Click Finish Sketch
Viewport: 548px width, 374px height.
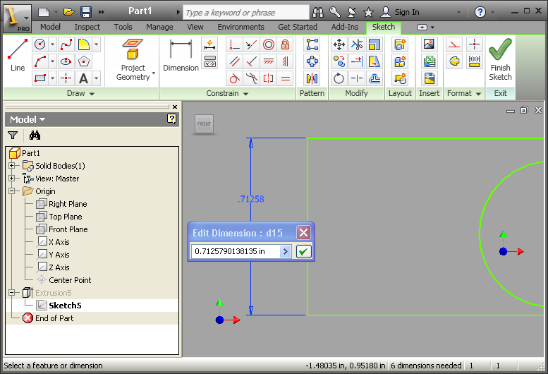pyautogui.click(x=500, y=59)
